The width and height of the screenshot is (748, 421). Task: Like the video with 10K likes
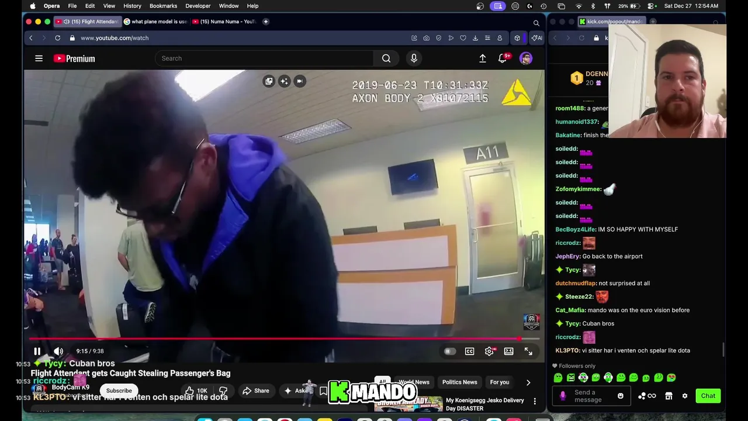click(x=195, y=391)
